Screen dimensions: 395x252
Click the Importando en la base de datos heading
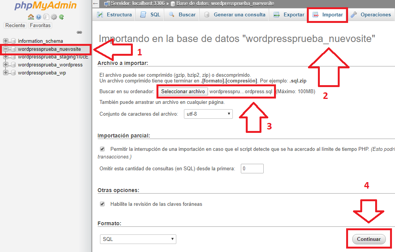tap(237, 39)
